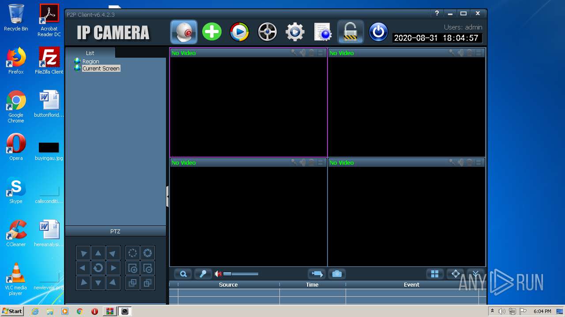
Task: Switch to the List tab
Action: [90, 53]
